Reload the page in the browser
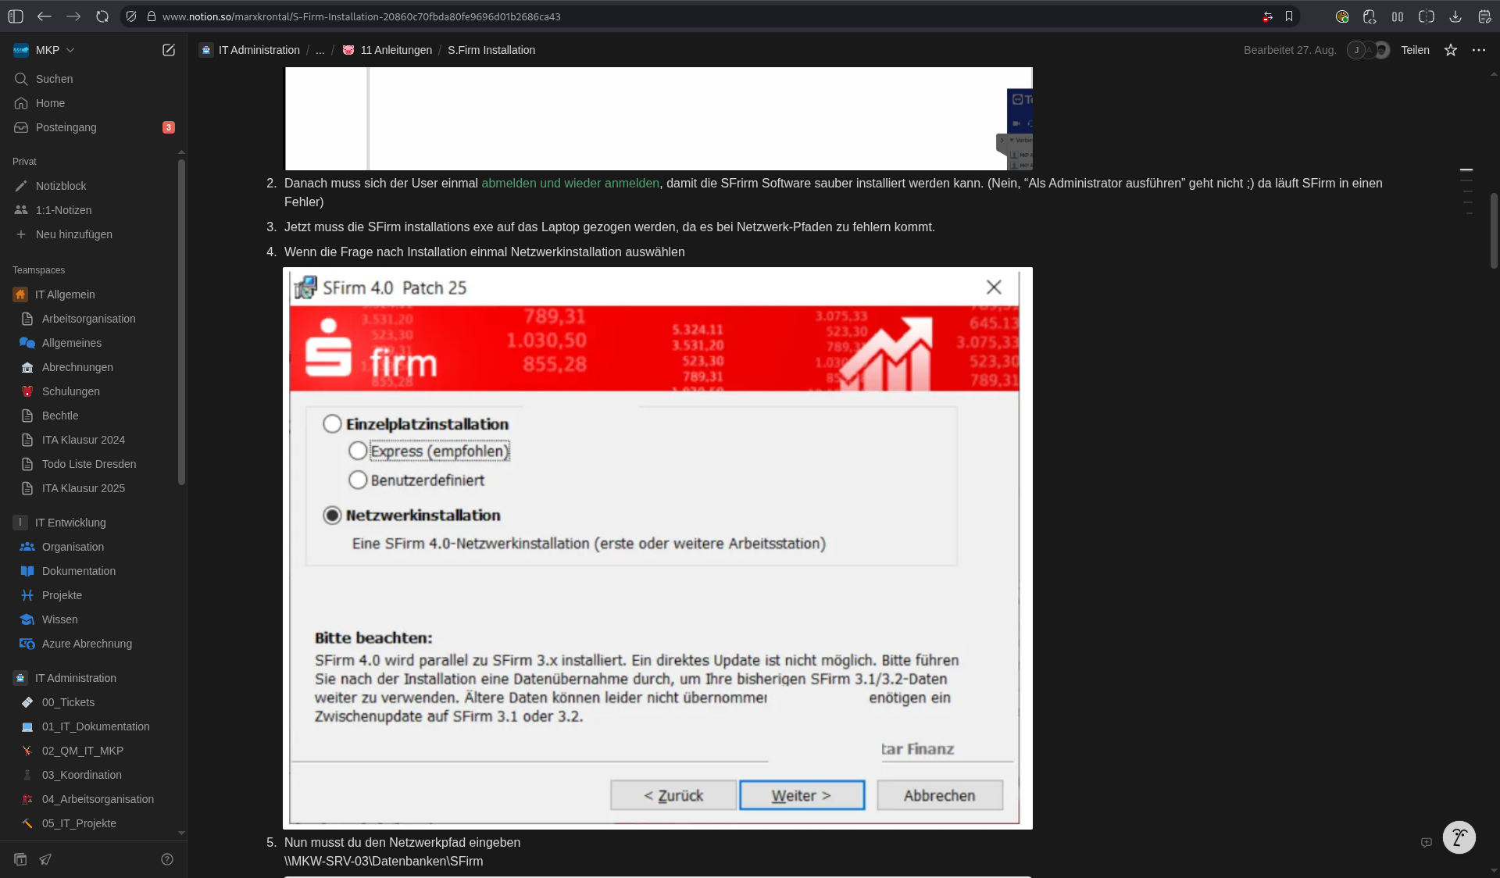The width and height of the screenshot is (1500, 878). click(x=102, y=16)
